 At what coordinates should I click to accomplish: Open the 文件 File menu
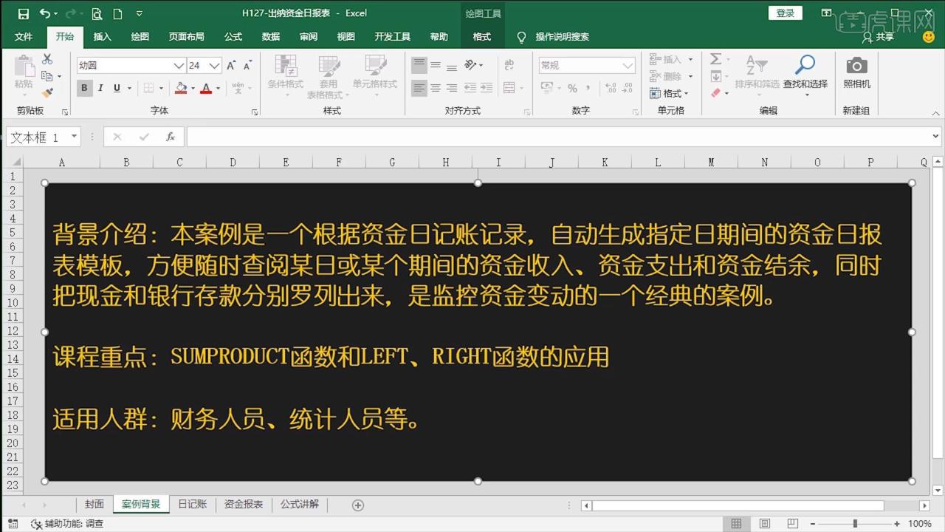click(x=24, y=36)
